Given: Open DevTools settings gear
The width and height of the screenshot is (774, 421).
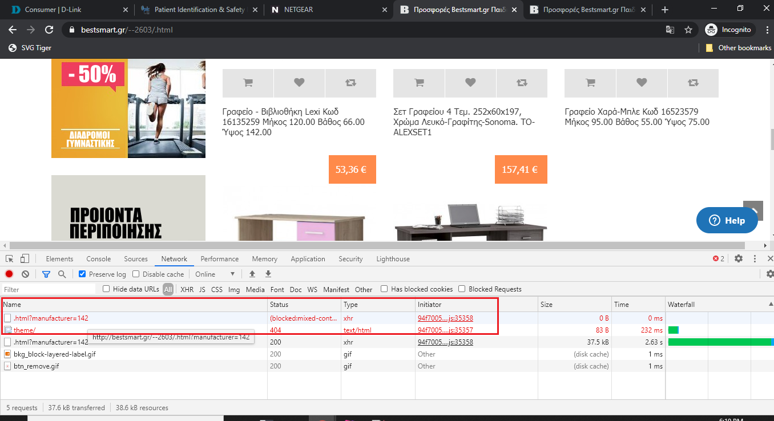Looking at the screenshot, I should coord(739,259).
